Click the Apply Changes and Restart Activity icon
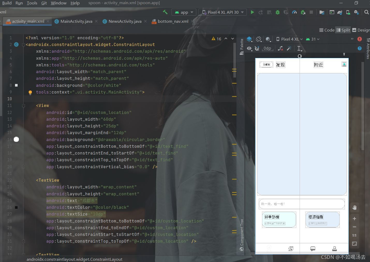The height and width of the screenshot is (262, 370). [x=261, y=12]
